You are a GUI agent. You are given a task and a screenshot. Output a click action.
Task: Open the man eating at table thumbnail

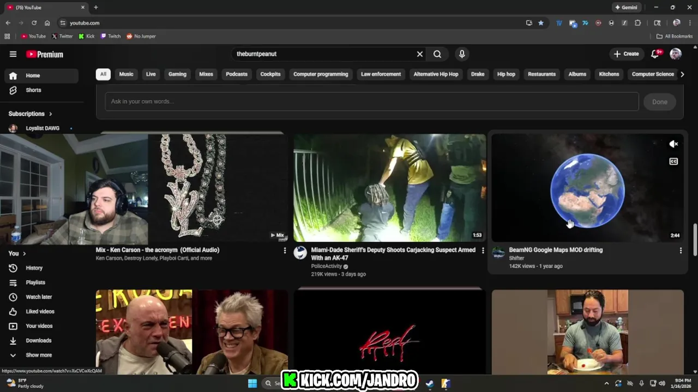coord(588,332)
